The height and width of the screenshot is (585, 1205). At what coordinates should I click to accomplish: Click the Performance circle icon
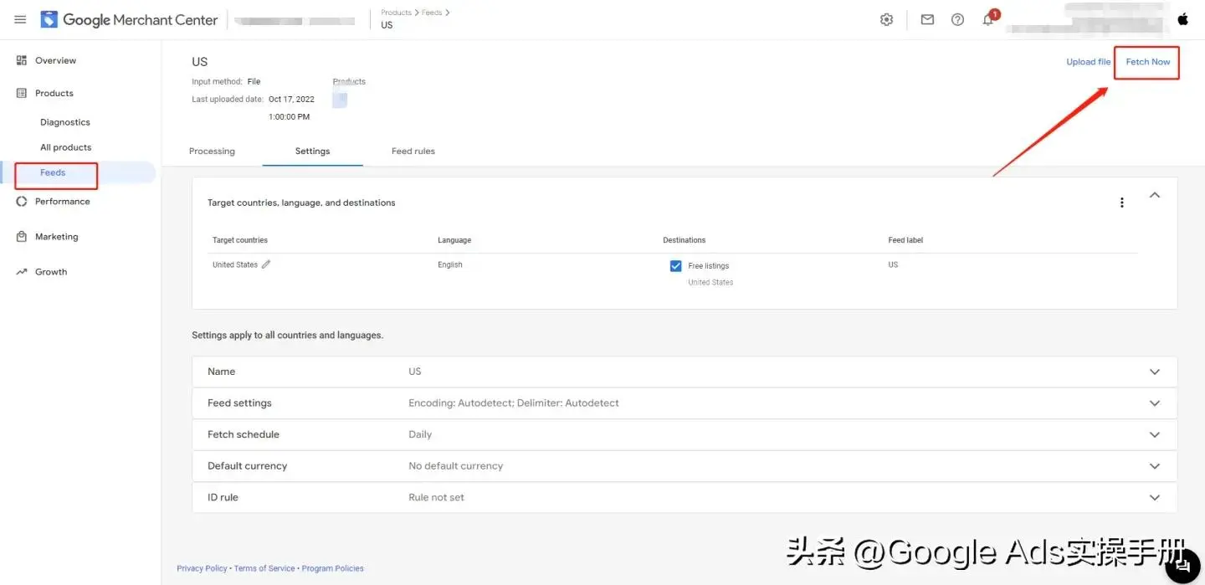tap(22, 201)
